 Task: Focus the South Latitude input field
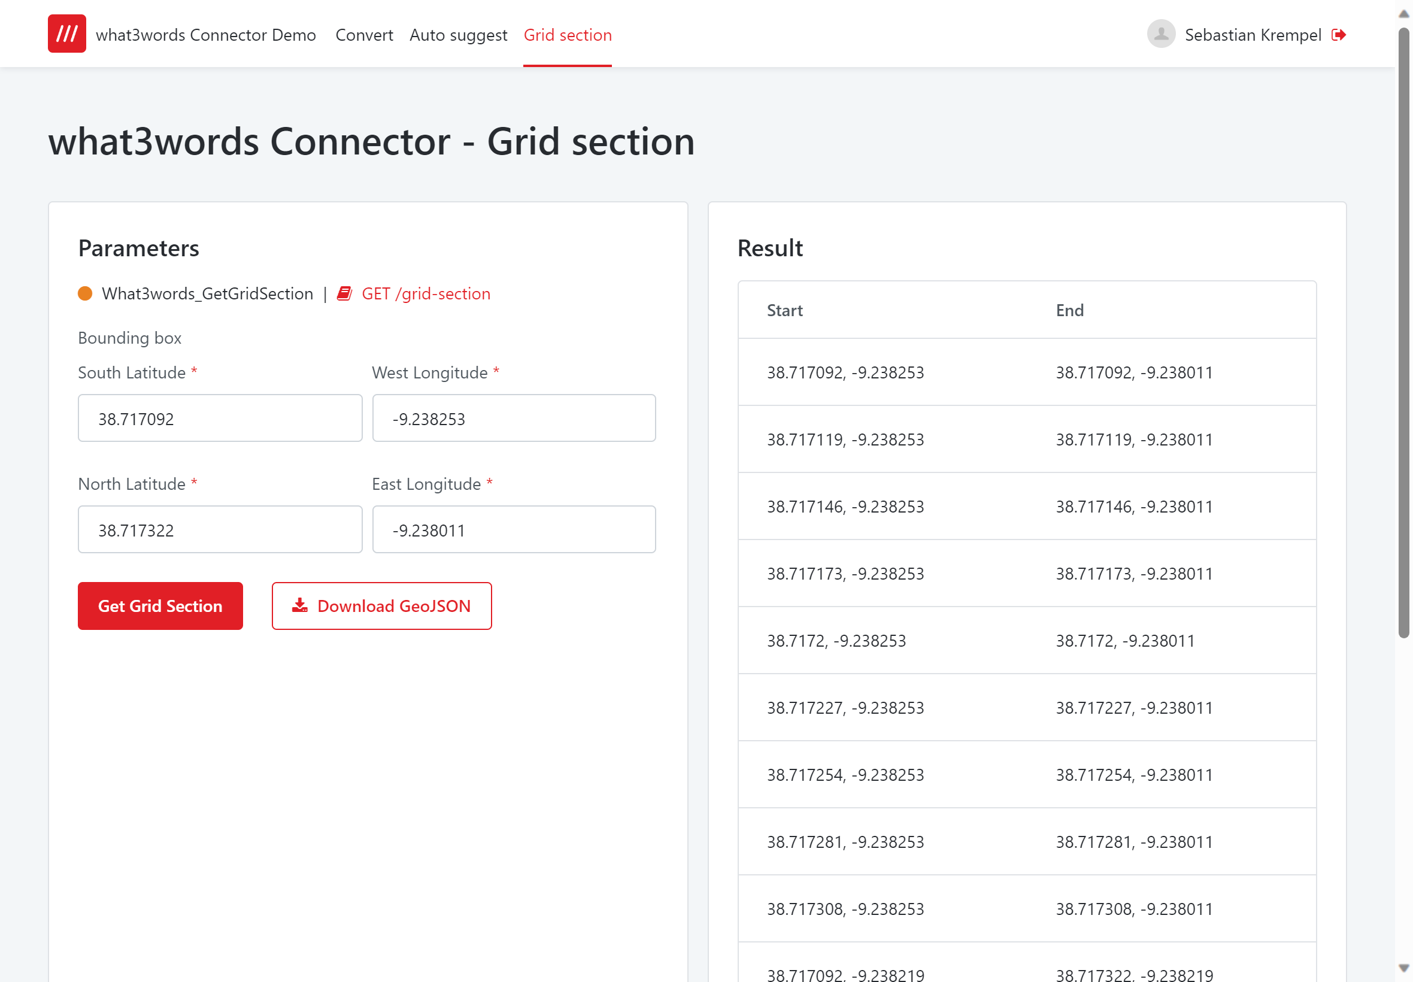[220, 419]
